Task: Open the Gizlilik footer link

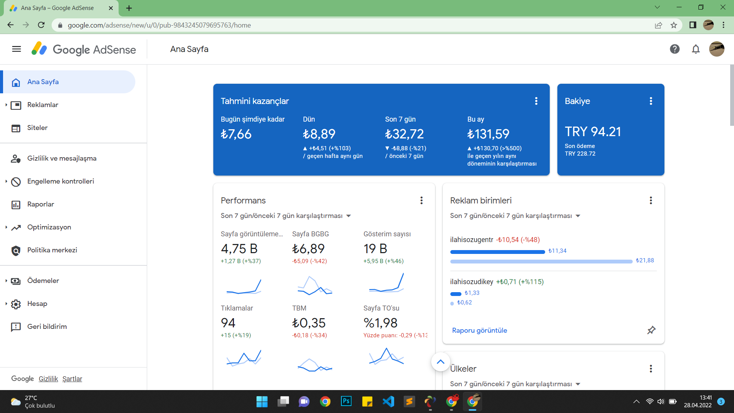Action: click(48, 379)
